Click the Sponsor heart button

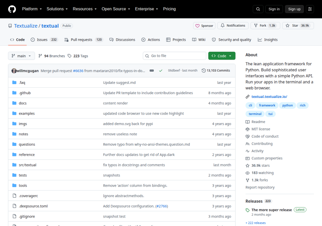click(x=204, y=26)
